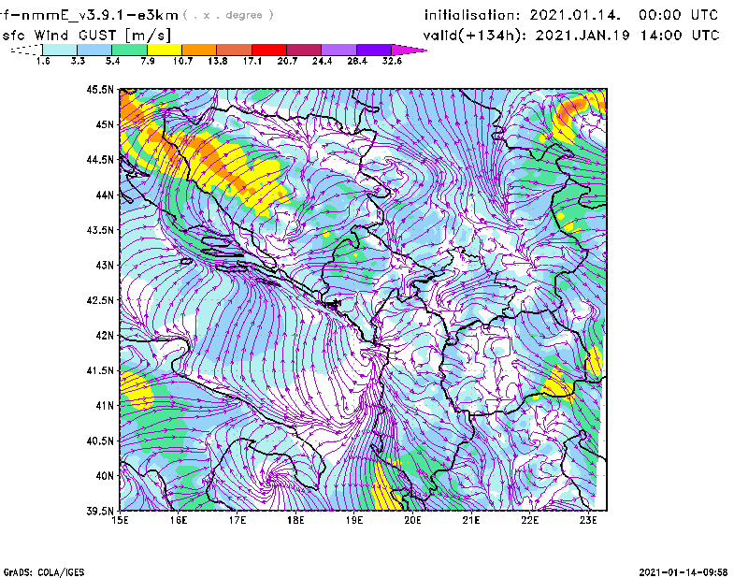
Task: Click the dashed white arrow at colorbar start
Action: [26, 50]
